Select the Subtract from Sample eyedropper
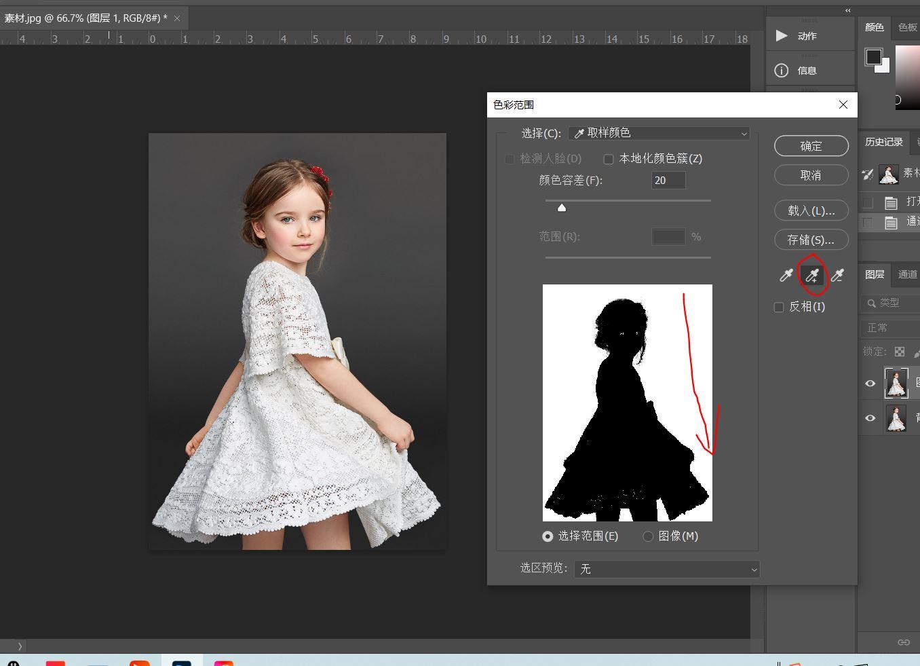Screen dimensions: 920x666 click(x=838, y=275)
